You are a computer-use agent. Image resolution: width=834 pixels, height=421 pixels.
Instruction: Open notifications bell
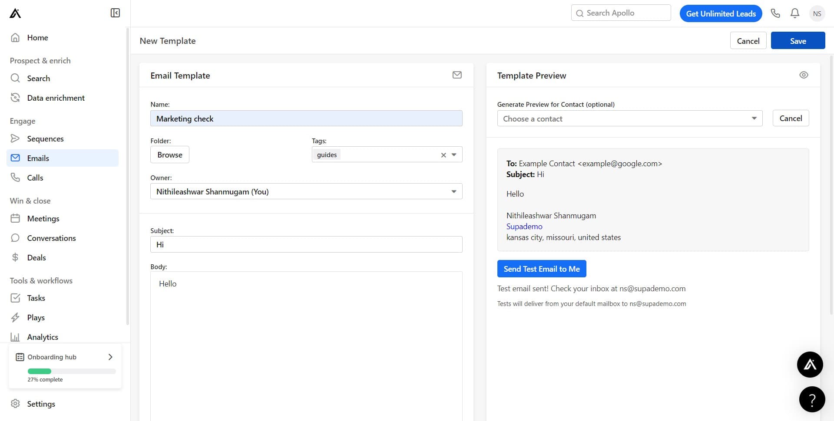(794, 13)
